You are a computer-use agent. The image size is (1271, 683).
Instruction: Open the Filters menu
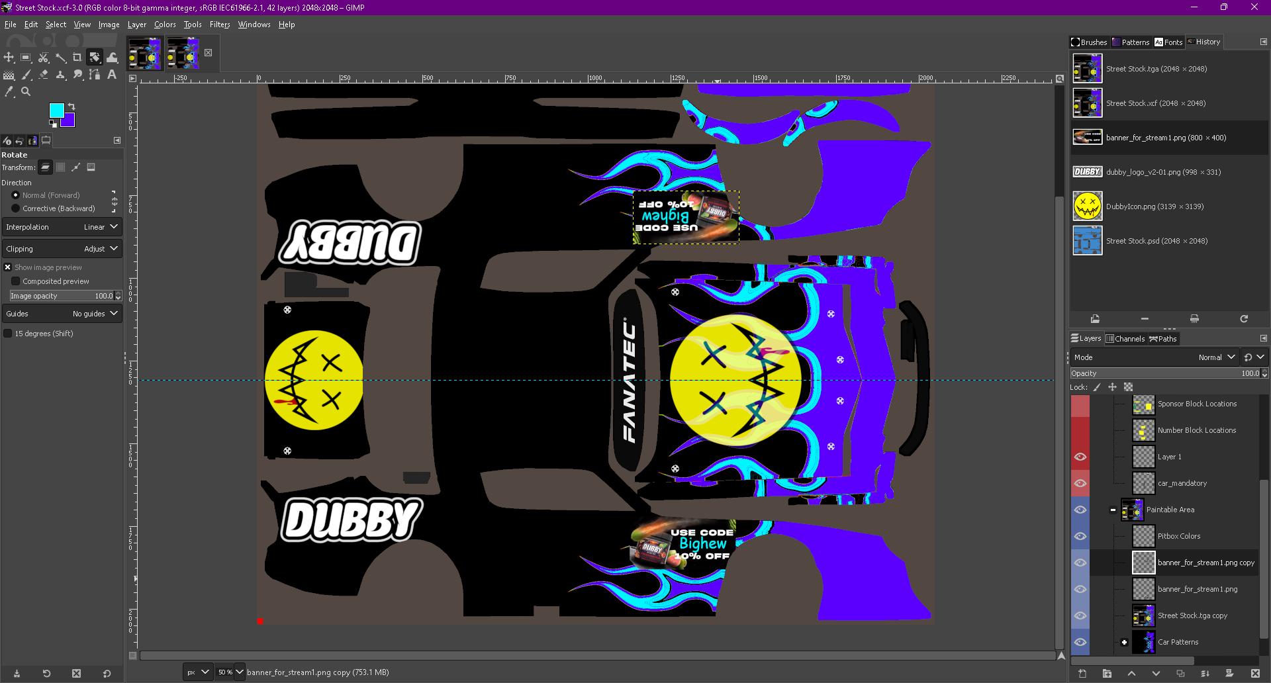(x=219, y=24)
